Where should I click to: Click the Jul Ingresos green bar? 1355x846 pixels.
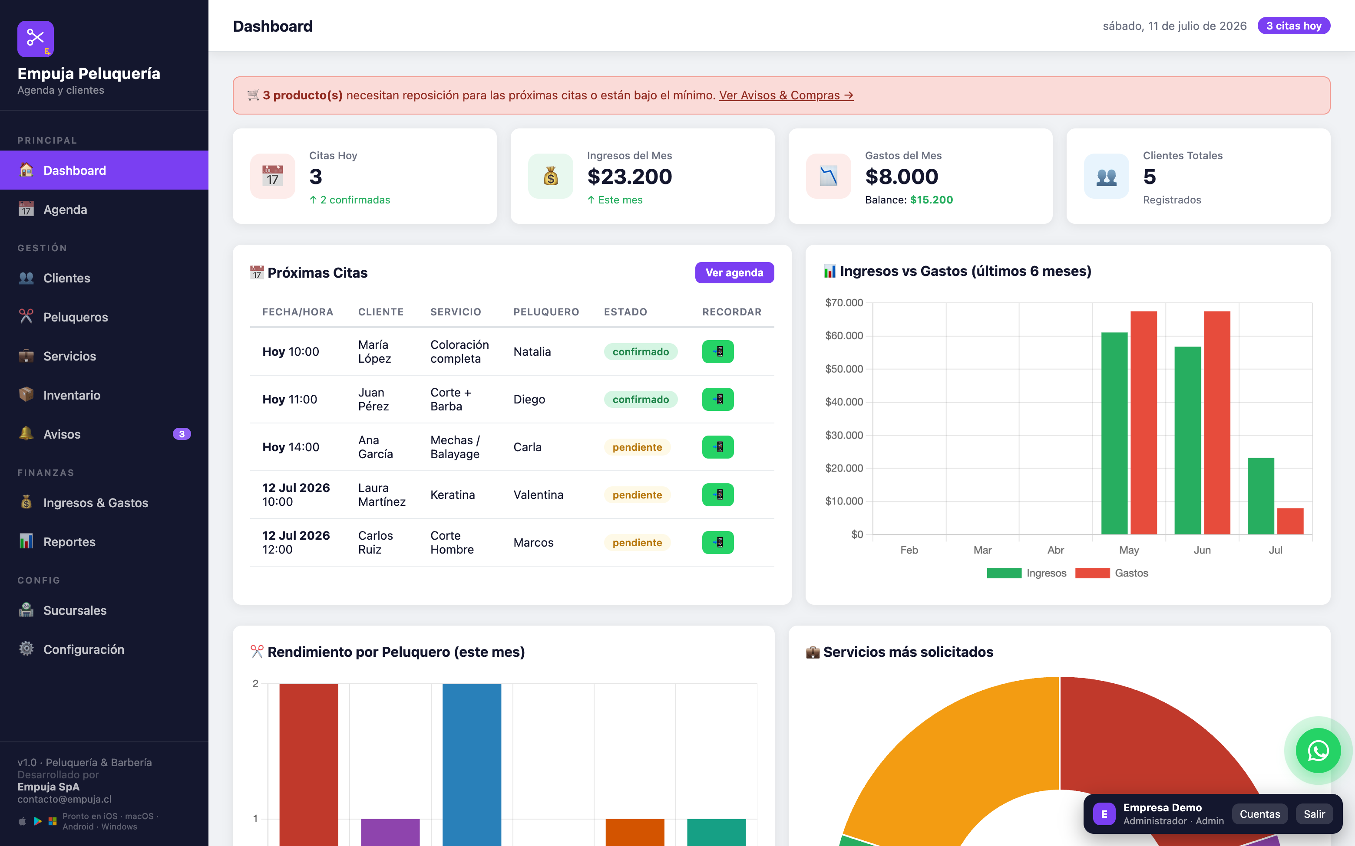[x=1261, y=496]
